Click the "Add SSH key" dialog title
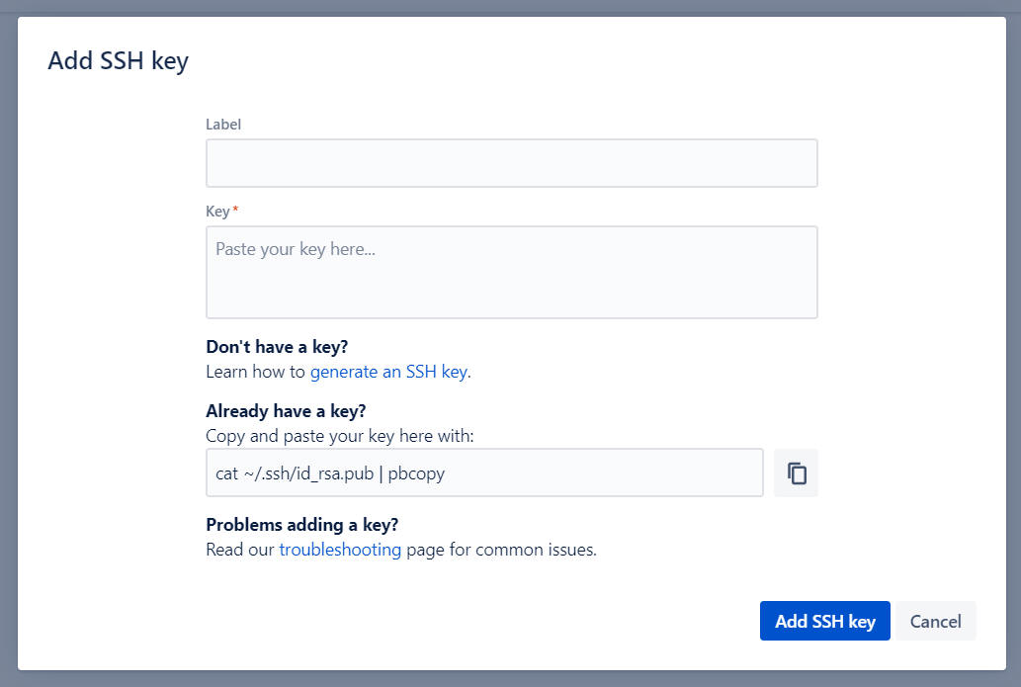 tap(118, 61)
